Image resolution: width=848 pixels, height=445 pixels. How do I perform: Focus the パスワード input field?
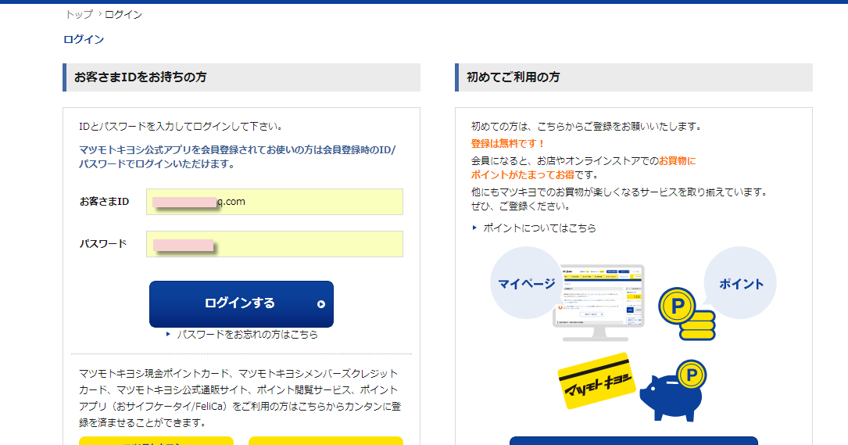(274, 244)
